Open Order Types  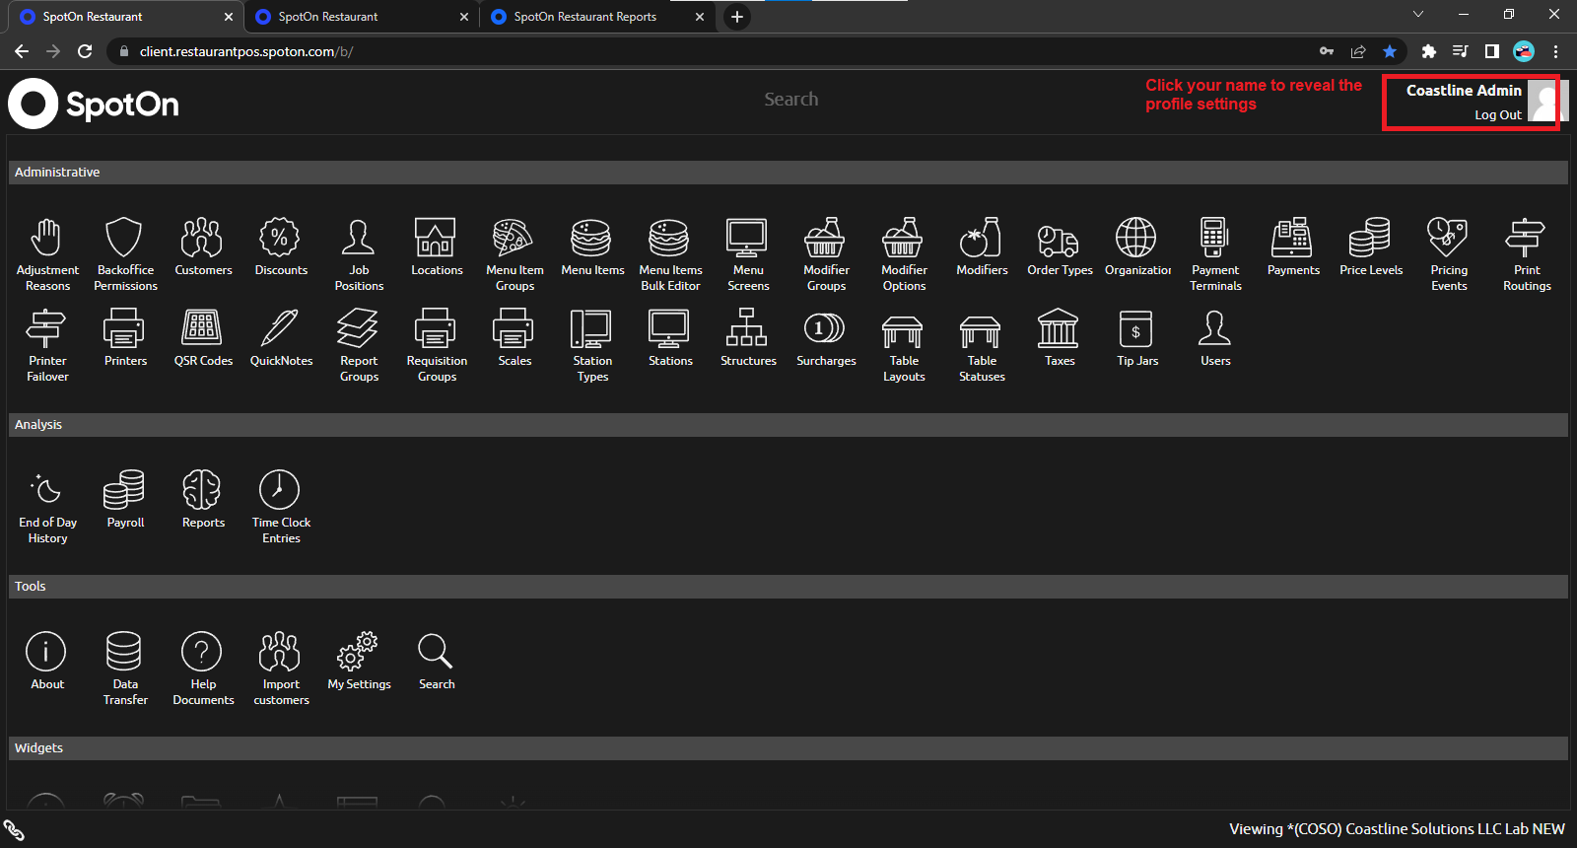1060,247
